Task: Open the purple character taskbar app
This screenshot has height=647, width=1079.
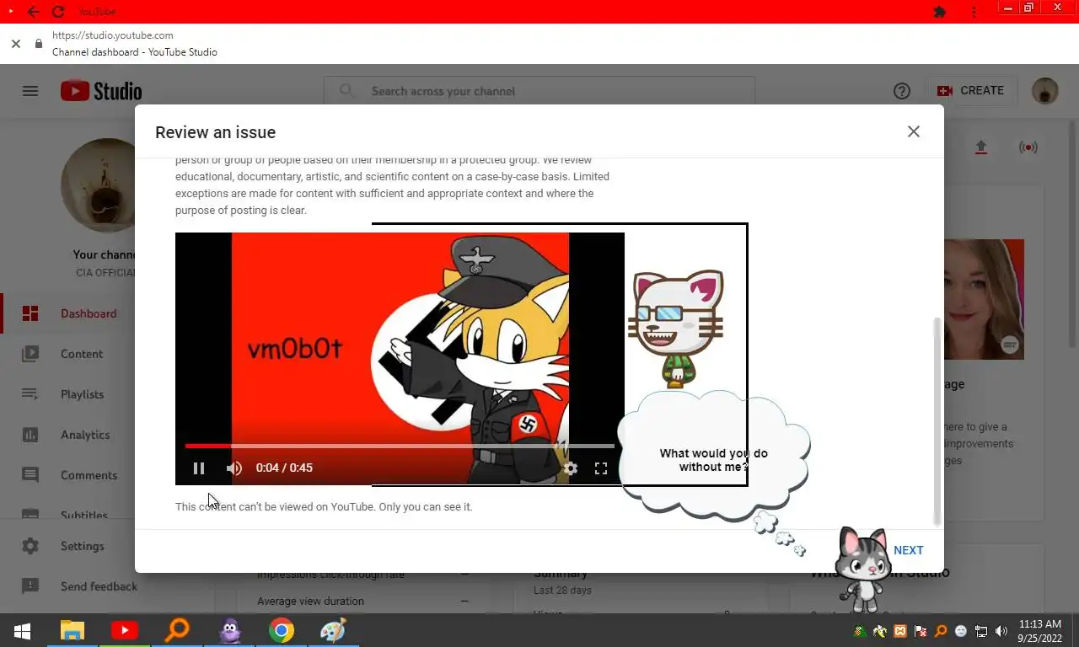Action: click(229, 630)
